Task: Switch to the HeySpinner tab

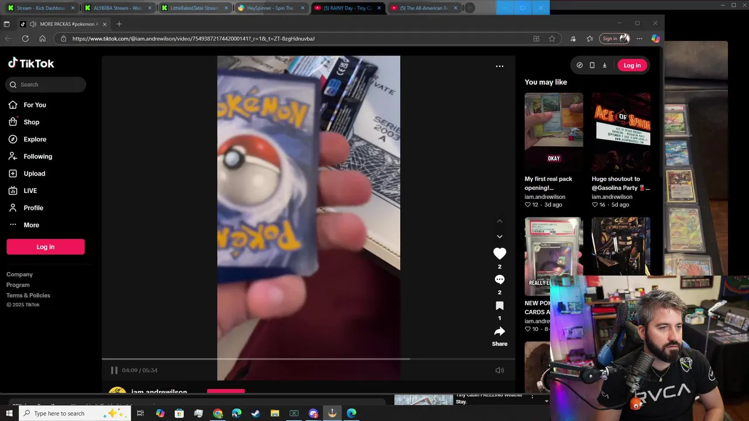Action: [x=271, y=8]
